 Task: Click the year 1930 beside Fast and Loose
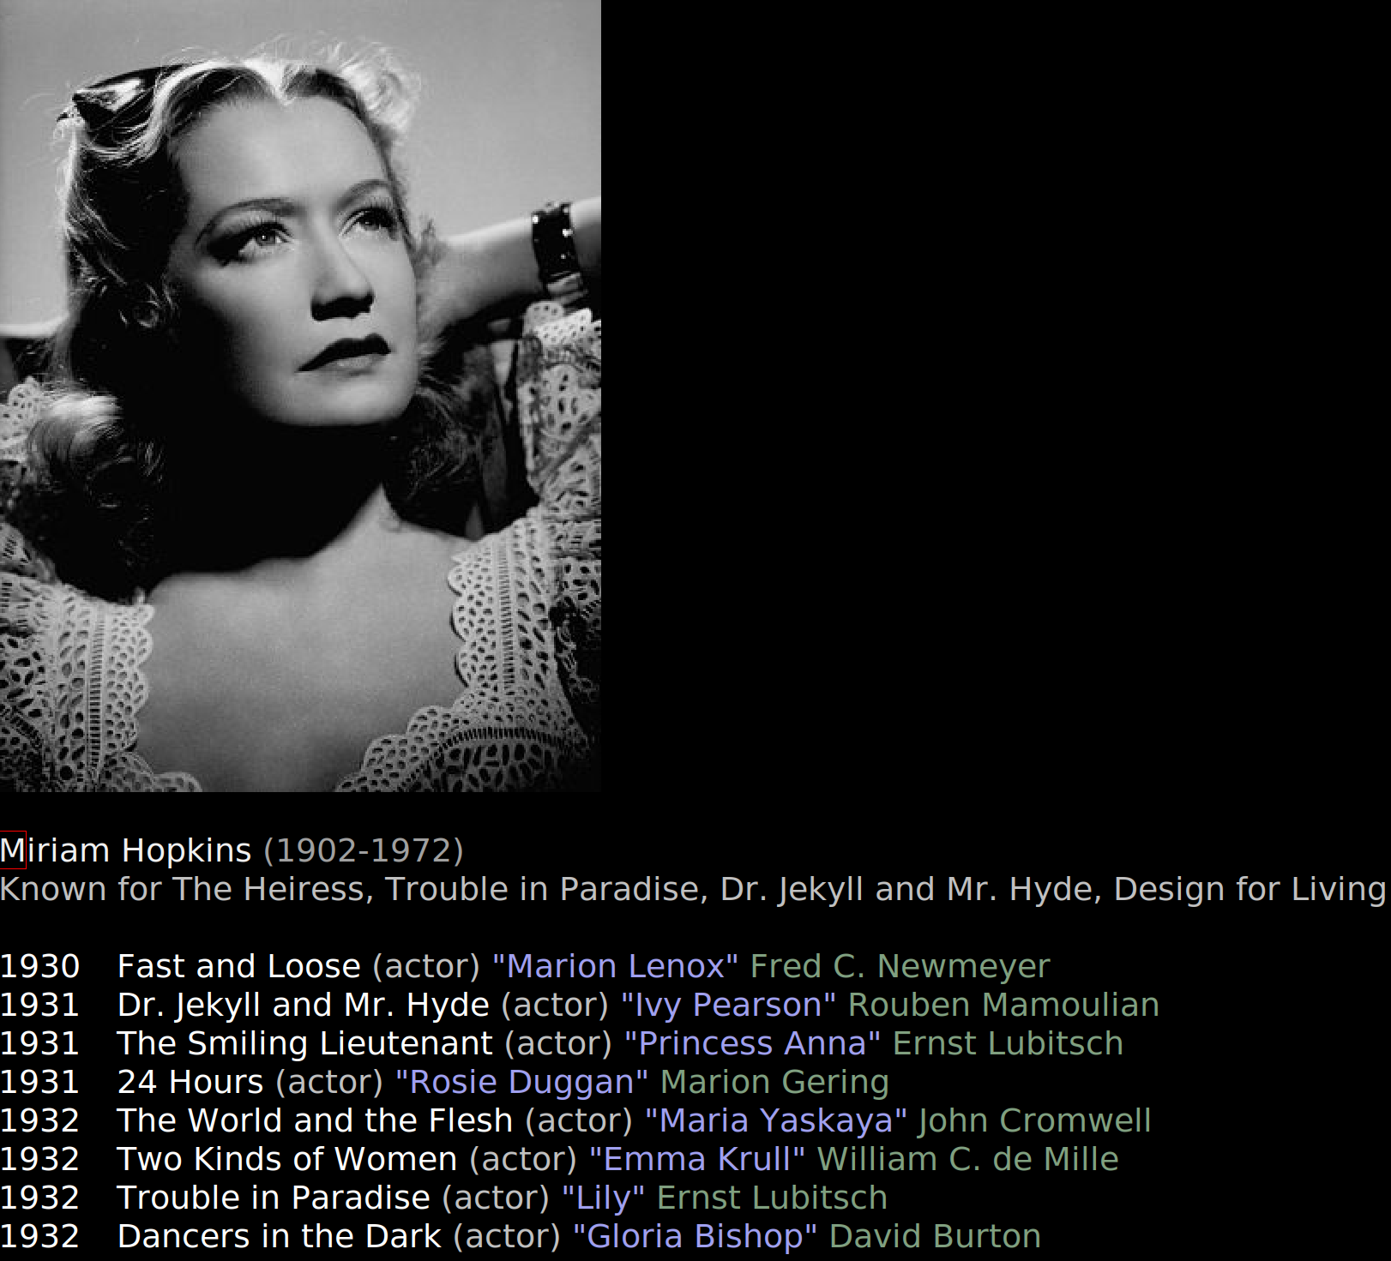pos(39,966)
